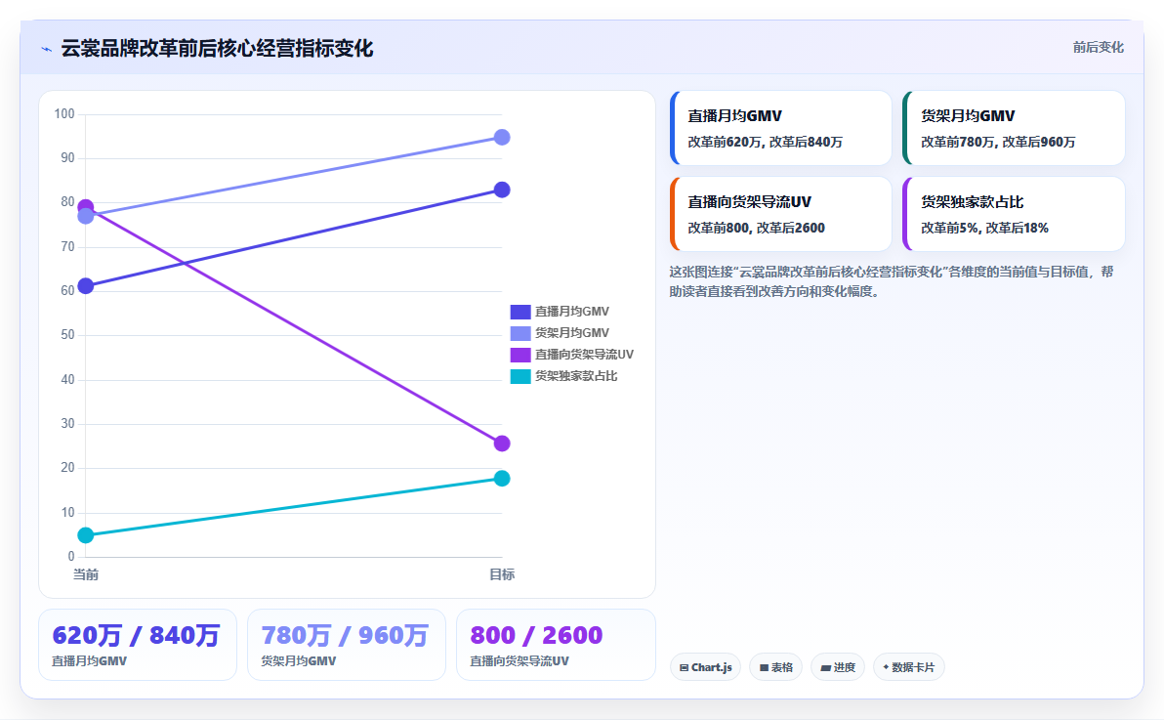
Task: Click the 前后变化 label in header
Action: click(1098, 48)
